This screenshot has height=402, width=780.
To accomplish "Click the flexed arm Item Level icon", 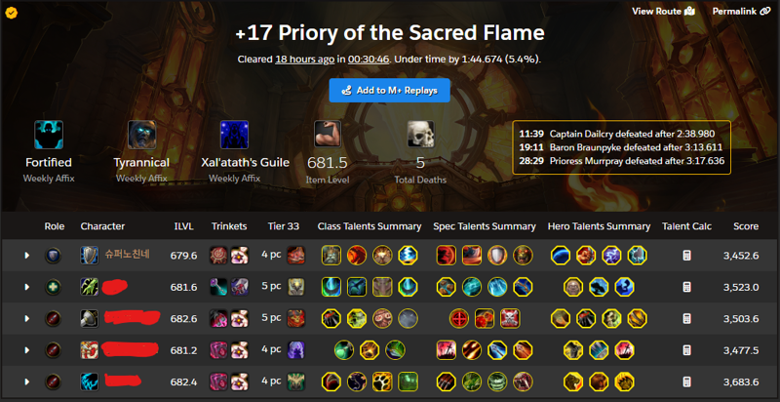I will pos(328,135).
